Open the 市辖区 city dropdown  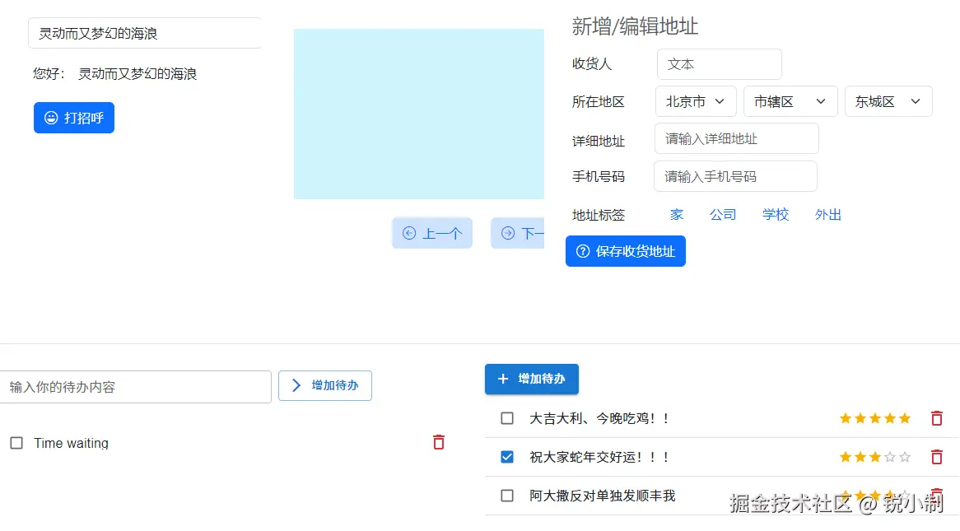790,101
